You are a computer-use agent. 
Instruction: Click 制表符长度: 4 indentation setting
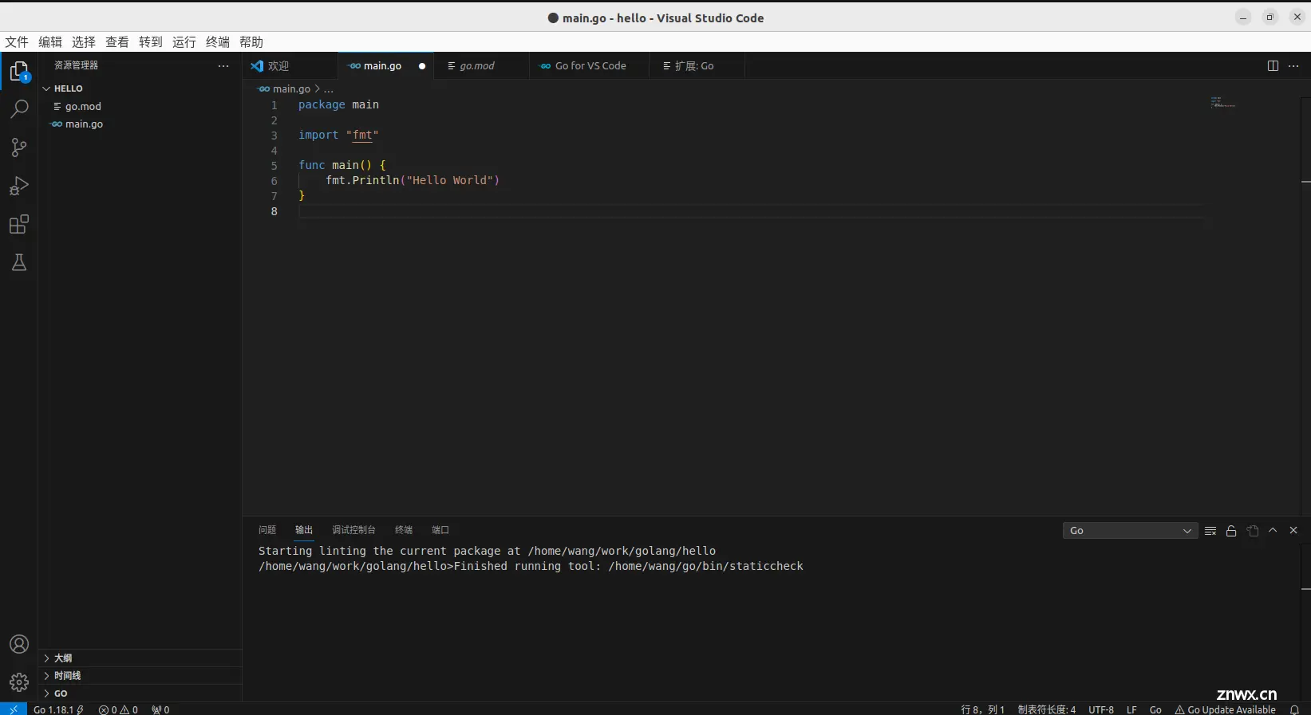pyautogui.click(x=1047, y=709)
